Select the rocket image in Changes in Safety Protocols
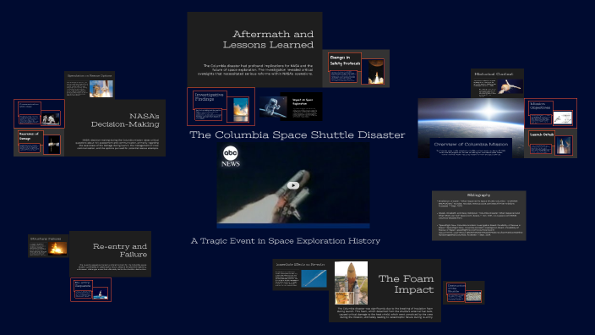Screen dimensions: 595x335 coord(375,71)
